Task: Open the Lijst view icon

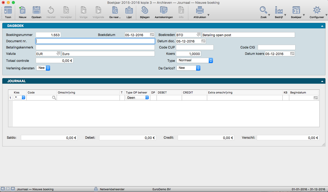Action: pos(129,11)
